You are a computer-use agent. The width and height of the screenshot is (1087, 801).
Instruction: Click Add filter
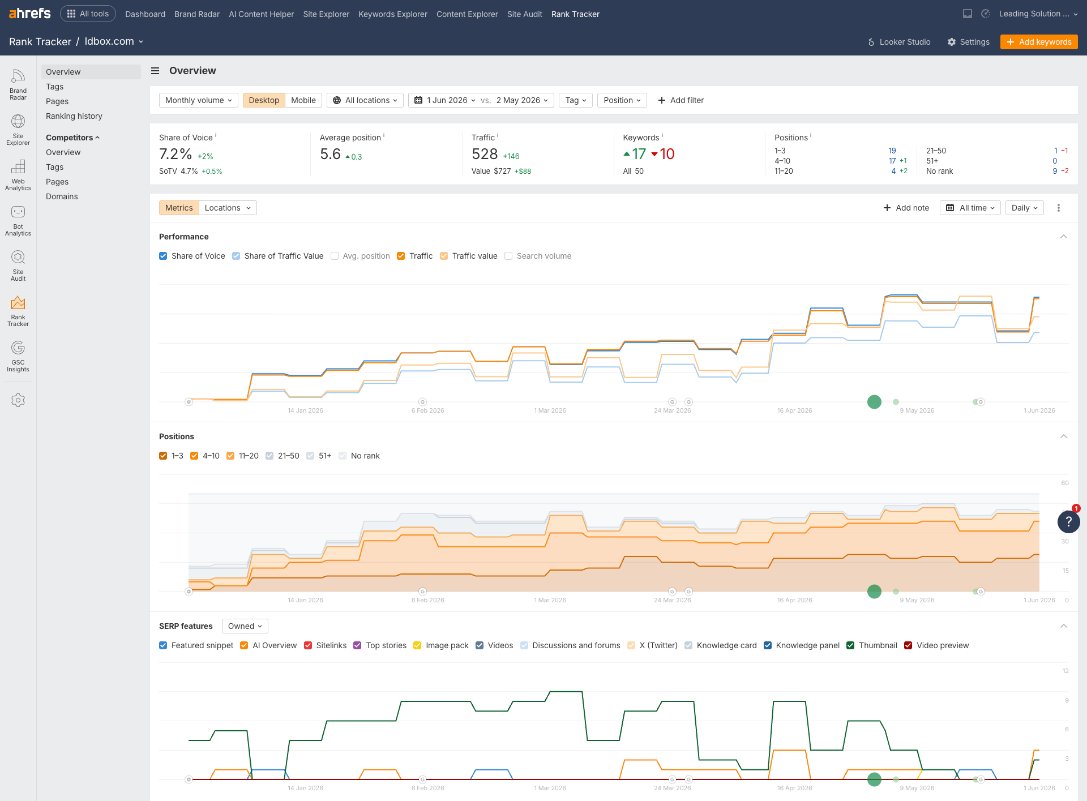click(x=681, y=100)
